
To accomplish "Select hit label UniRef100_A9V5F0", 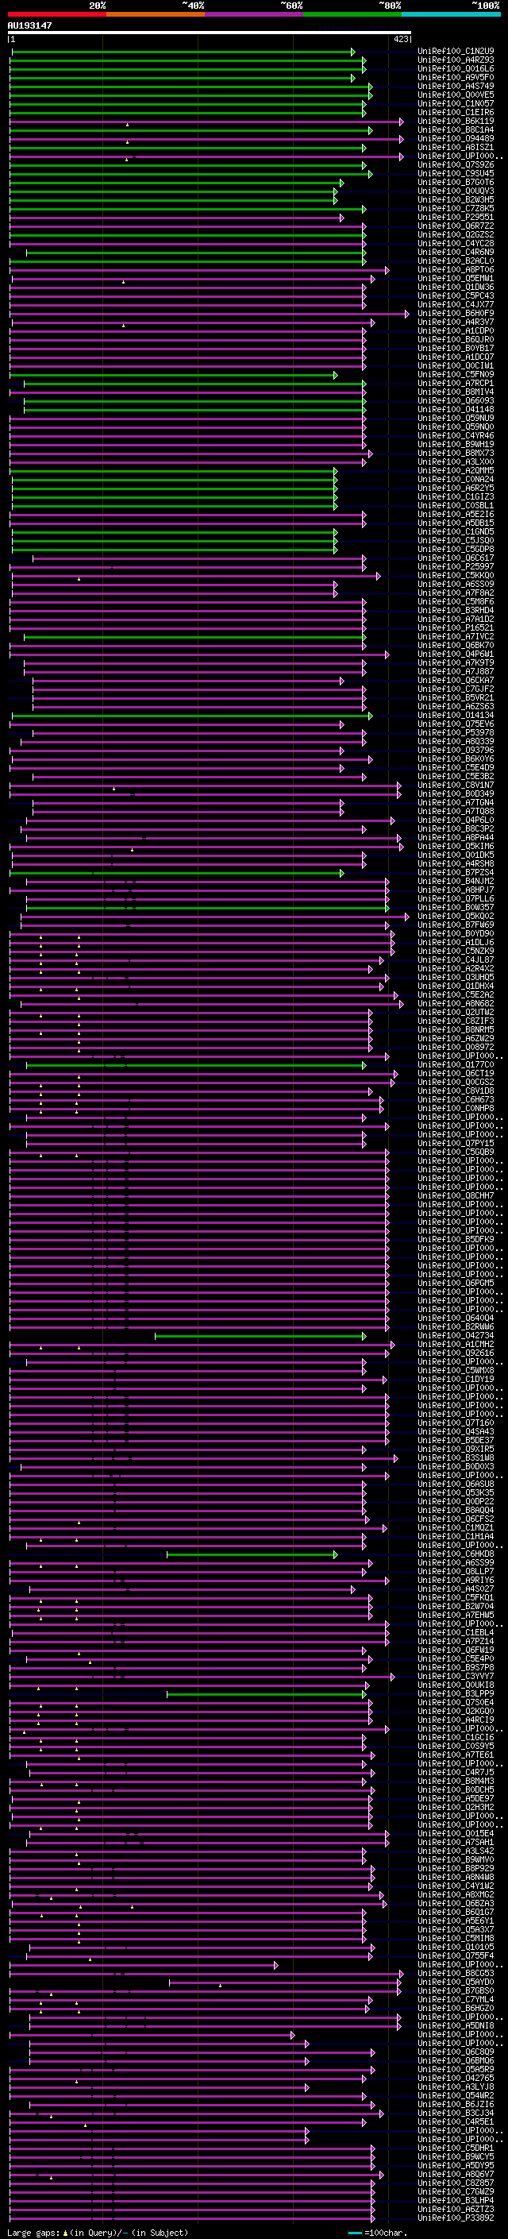I will 456,77.
